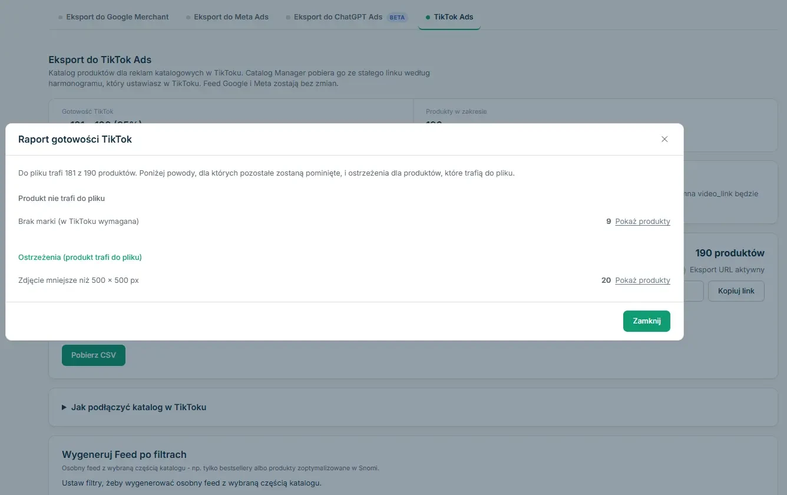Click the 'Produkt nie trafi do pliku' heading
The image size is (787, 495).
62,199
